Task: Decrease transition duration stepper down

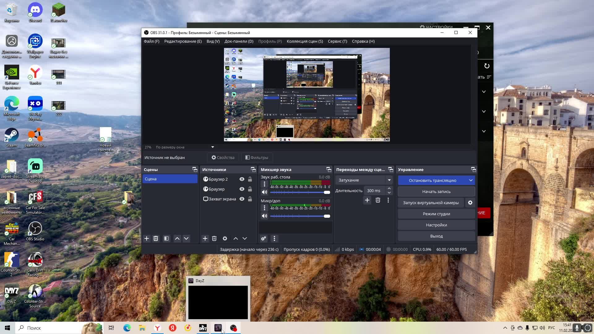Action: pyautogui.click(x=389, y=193)
